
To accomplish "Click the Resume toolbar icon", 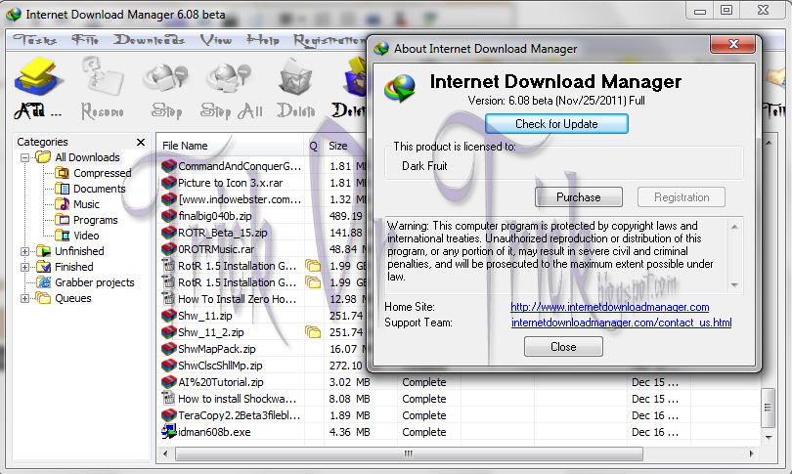I will pyautogui.click(x=103, y=77).
